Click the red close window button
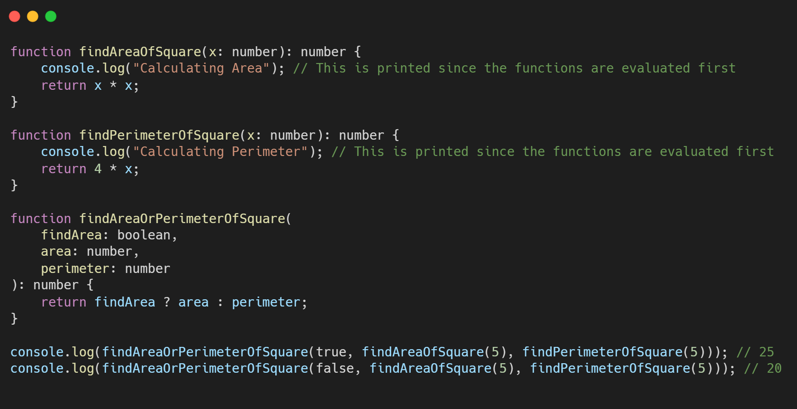Viewport: 797px width, 409px height. [x=15, y=17]
